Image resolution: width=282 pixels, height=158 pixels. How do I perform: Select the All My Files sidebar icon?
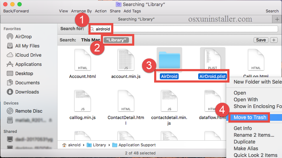click(x=10, y=46)
